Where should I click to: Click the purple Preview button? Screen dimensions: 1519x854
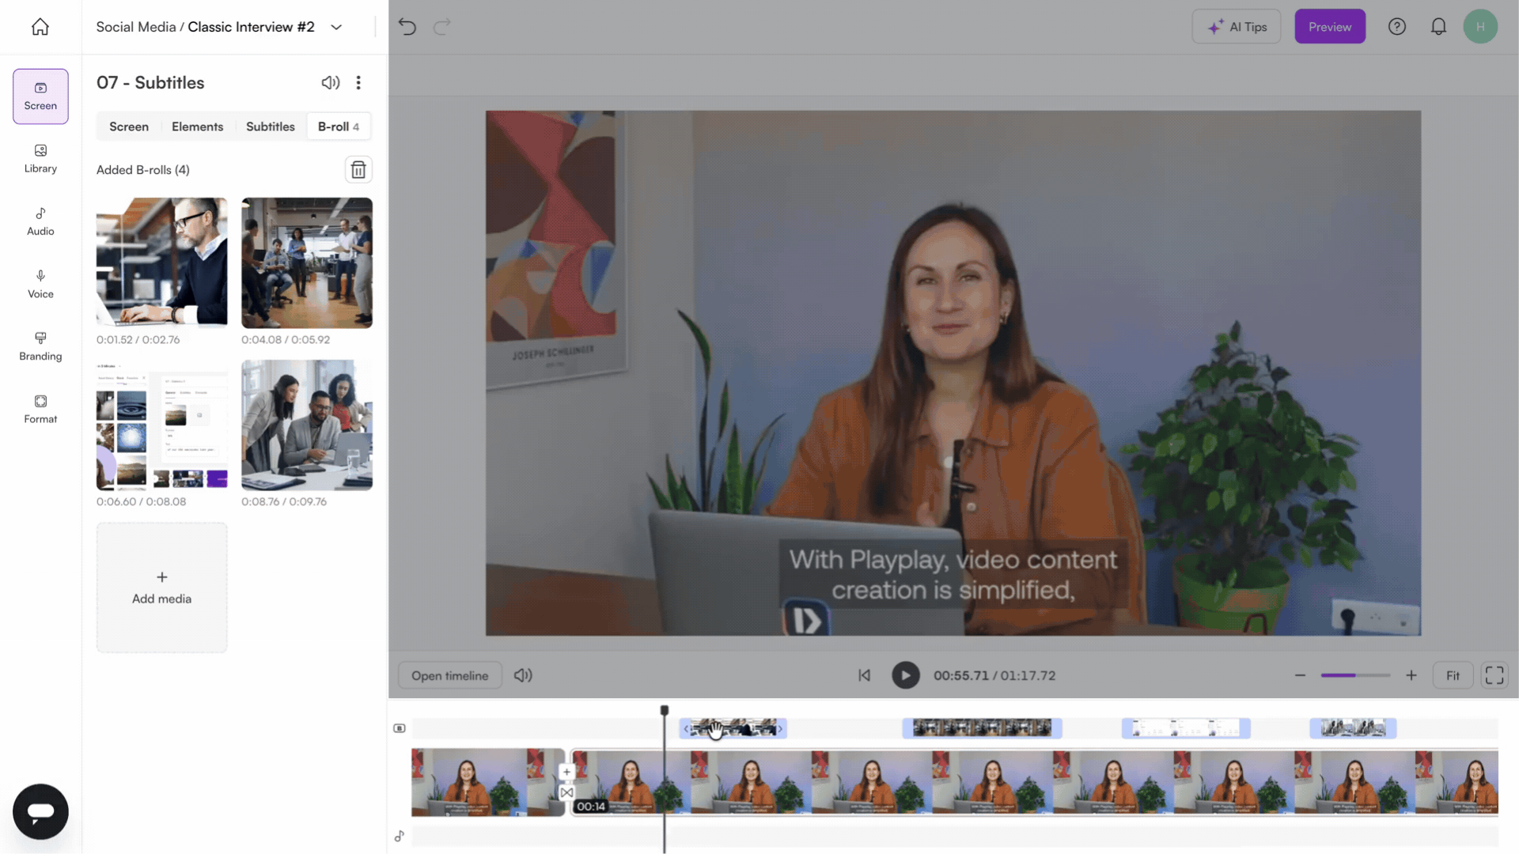pyautogui.click(x=1330, y=27)
